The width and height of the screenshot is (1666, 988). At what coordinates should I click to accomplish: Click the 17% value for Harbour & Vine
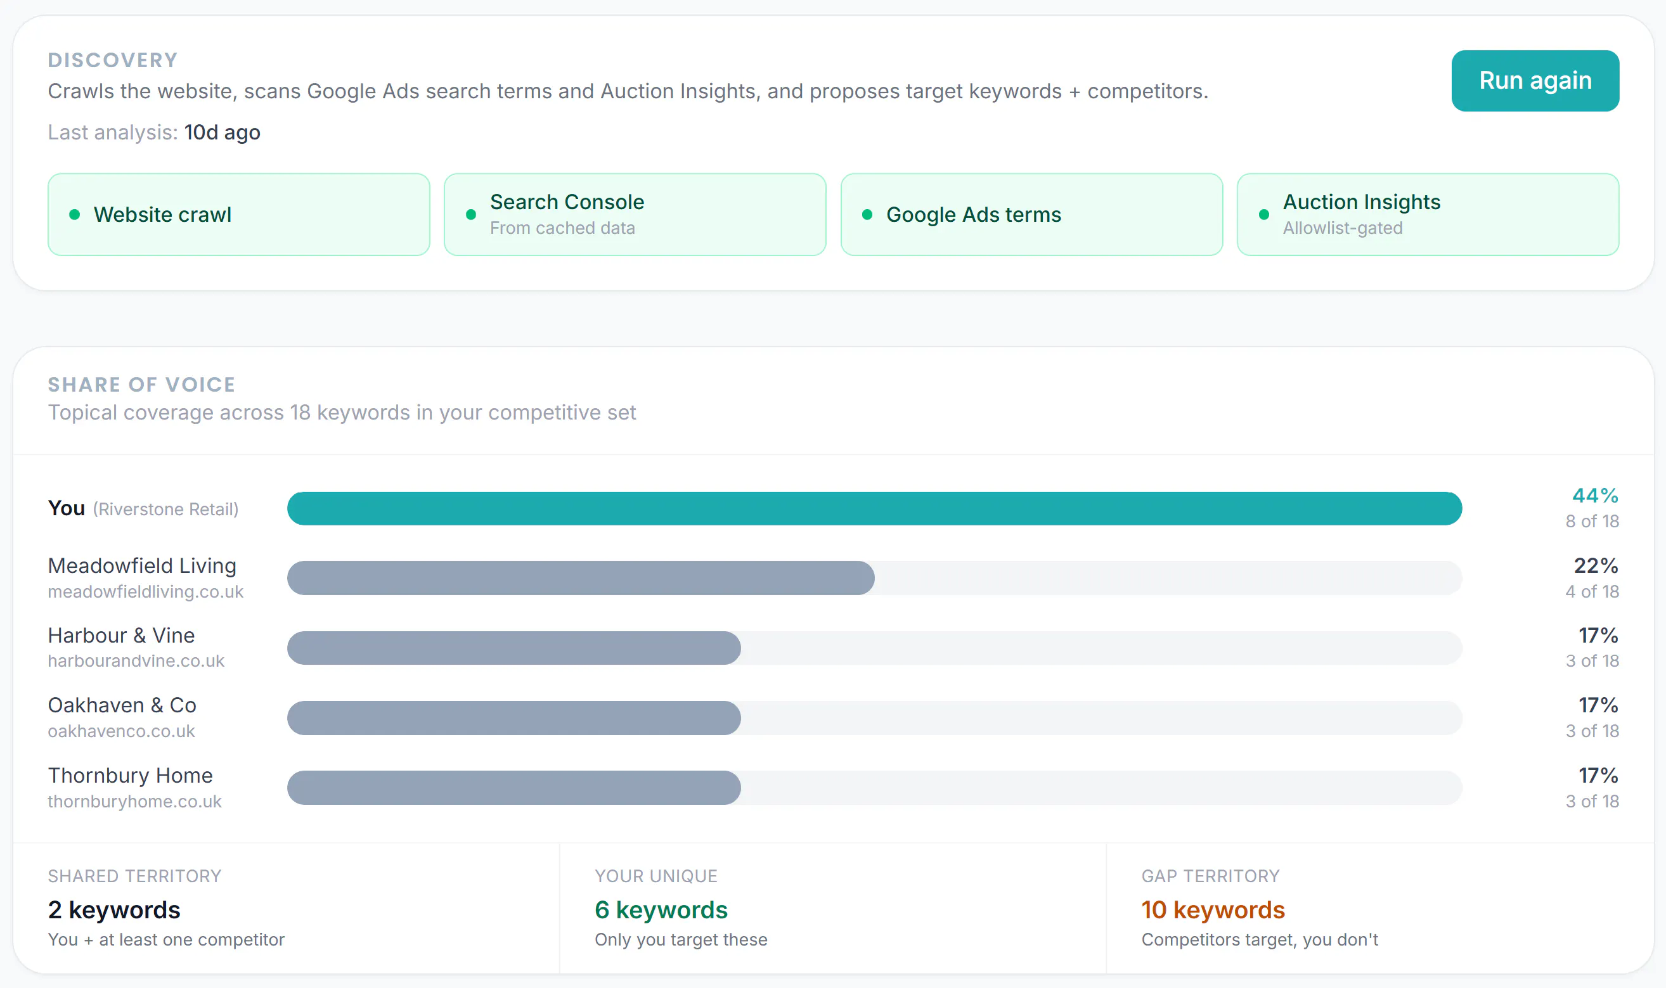coord(1598,635)
